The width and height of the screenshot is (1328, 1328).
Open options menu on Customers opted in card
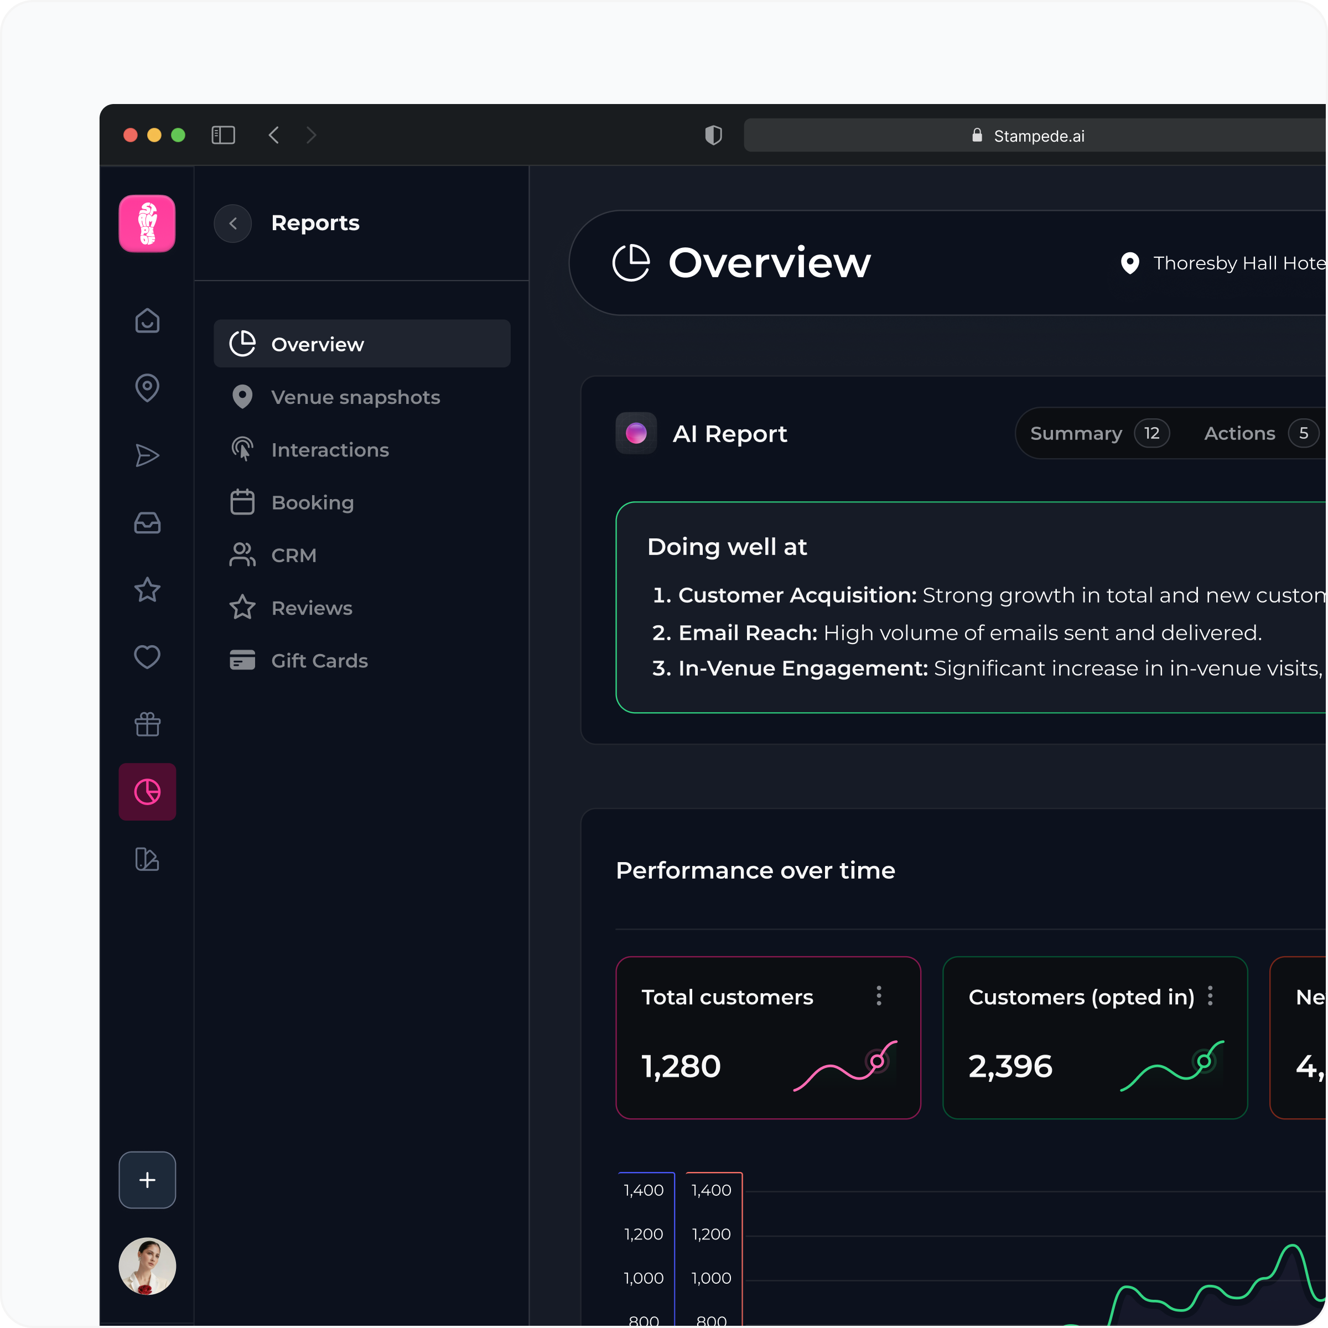[x=1212, y=996]
